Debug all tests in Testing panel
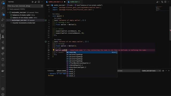This screenshot has height=96, width=171. pos(36,2)
